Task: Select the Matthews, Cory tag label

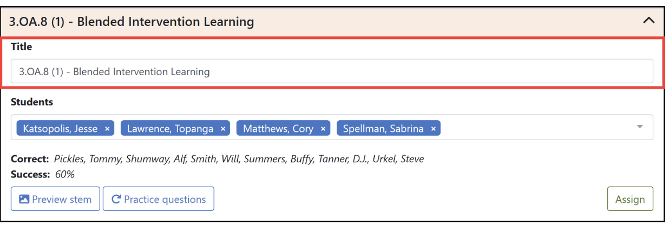Action: click(x=278, y=129)
